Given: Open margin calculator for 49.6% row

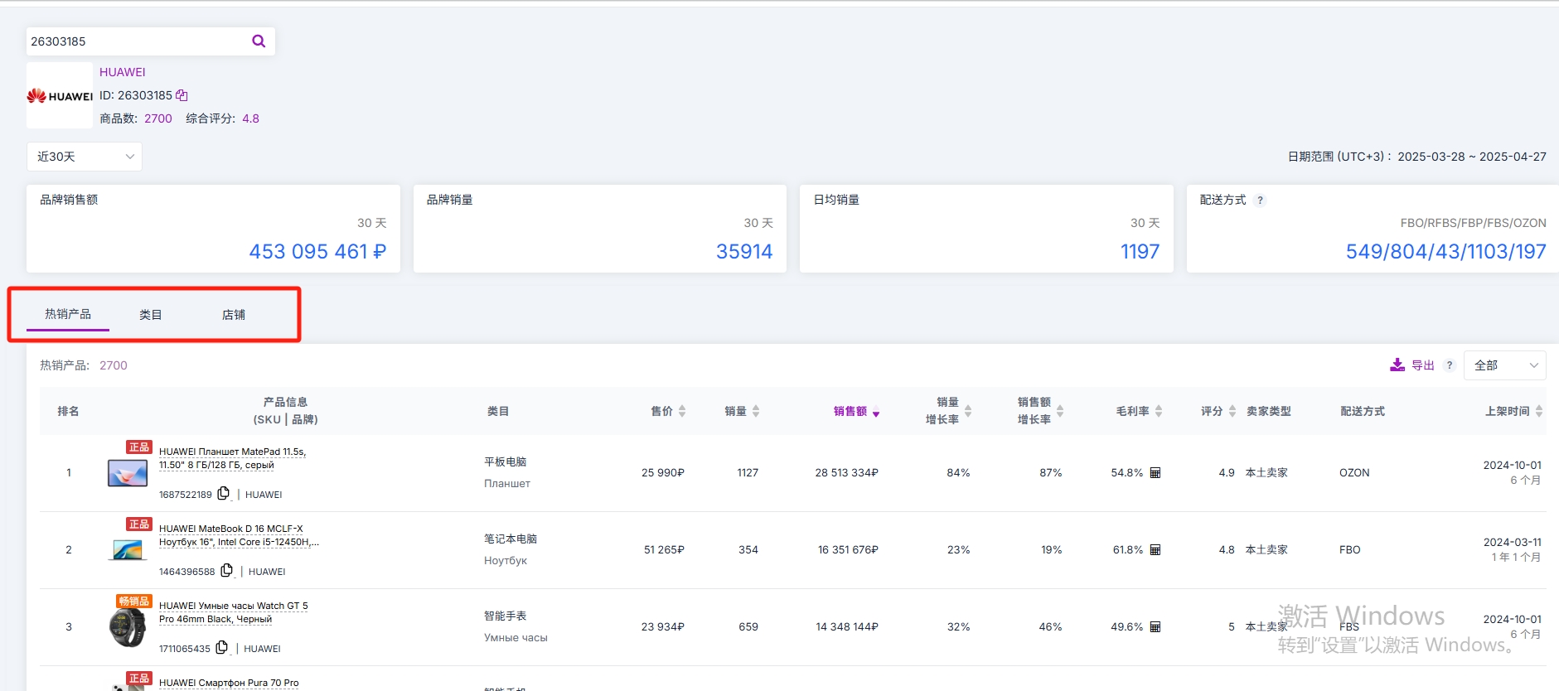Looking at the screenshot, I should tap(1155, 626).
